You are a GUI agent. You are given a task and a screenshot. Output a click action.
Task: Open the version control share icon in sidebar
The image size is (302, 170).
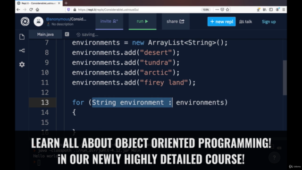pyautogui.click(x=22, y=51)
